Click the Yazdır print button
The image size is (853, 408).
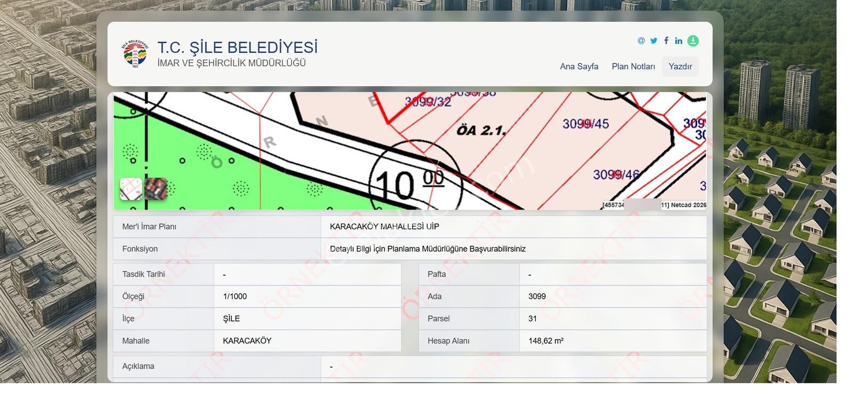click(x=680, y=66)
